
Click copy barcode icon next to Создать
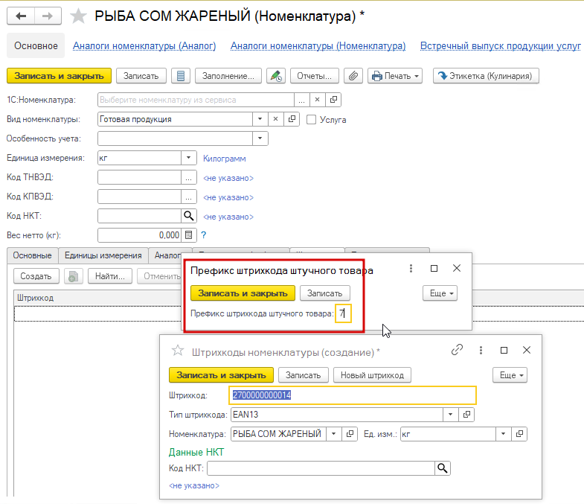[x=74, y=276]
